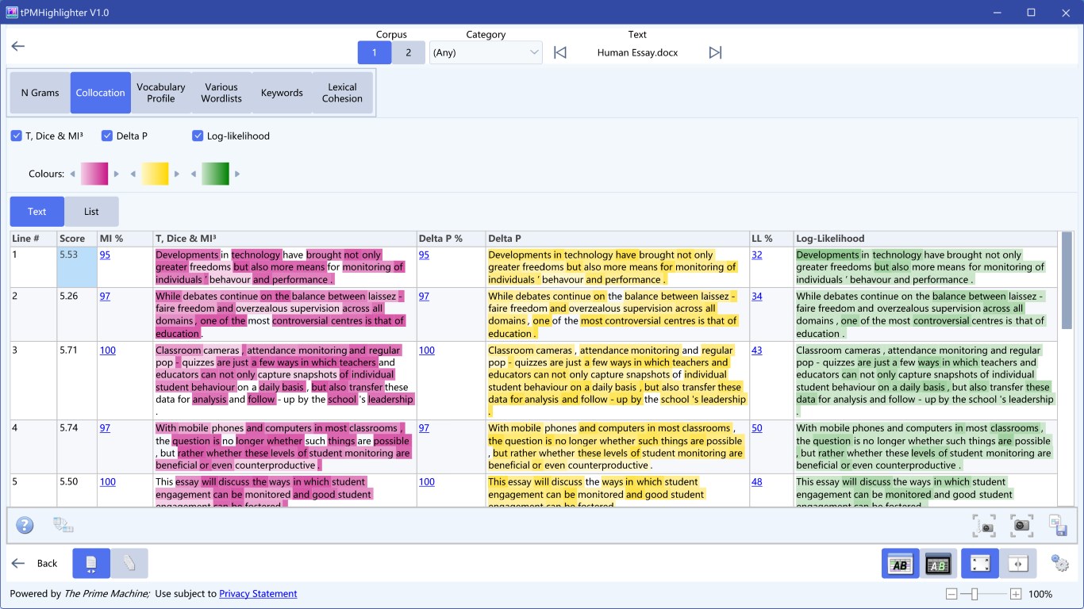Switch to Corpus 1
The image size is (1084, 609).
(x=375, y=52)
